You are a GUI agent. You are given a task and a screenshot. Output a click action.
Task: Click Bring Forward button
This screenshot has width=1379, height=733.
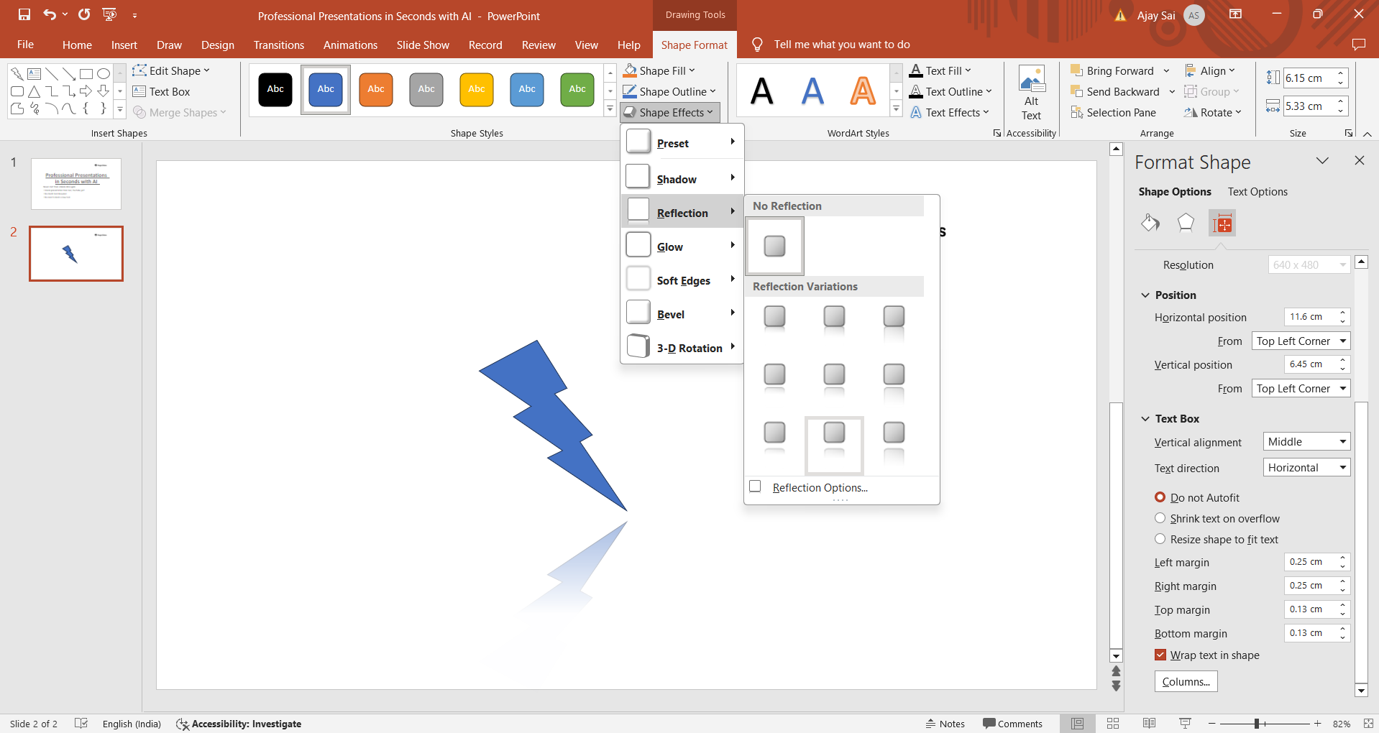point(1112,70)
